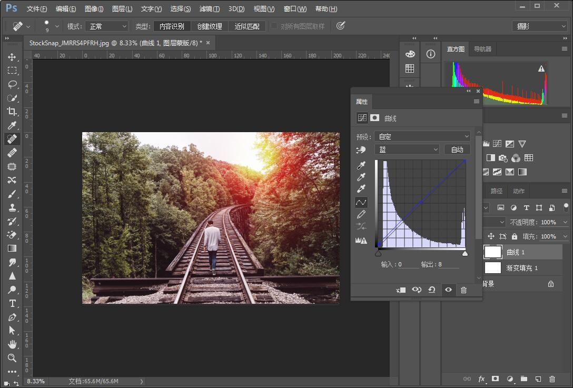Image resolution: width=573 pixels, height=388 pixels.
Task: Open the Color panel palette icon
Action: pyautogui.click(x=410, y=54)
